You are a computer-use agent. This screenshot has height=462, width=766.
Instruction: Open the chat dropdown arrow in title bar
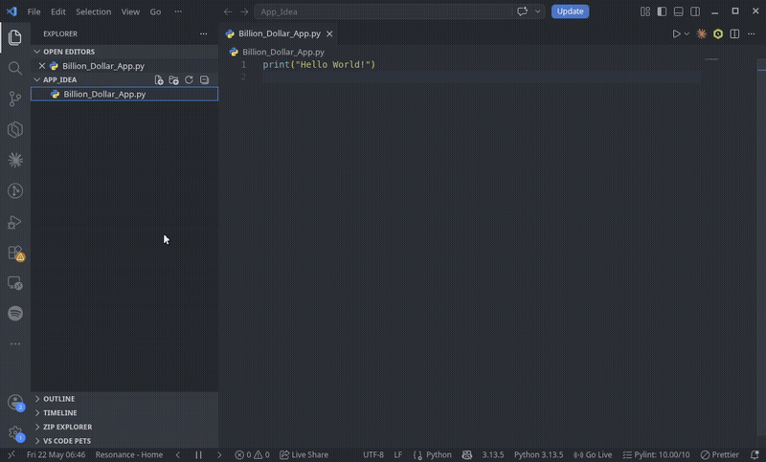click(x=538, y=11)
